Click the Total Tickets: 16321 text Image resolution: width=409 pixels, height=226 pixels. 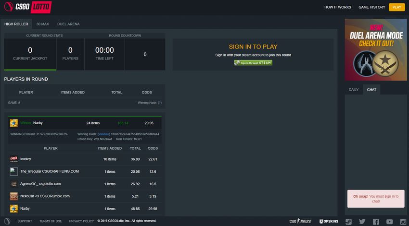[128, 139]
